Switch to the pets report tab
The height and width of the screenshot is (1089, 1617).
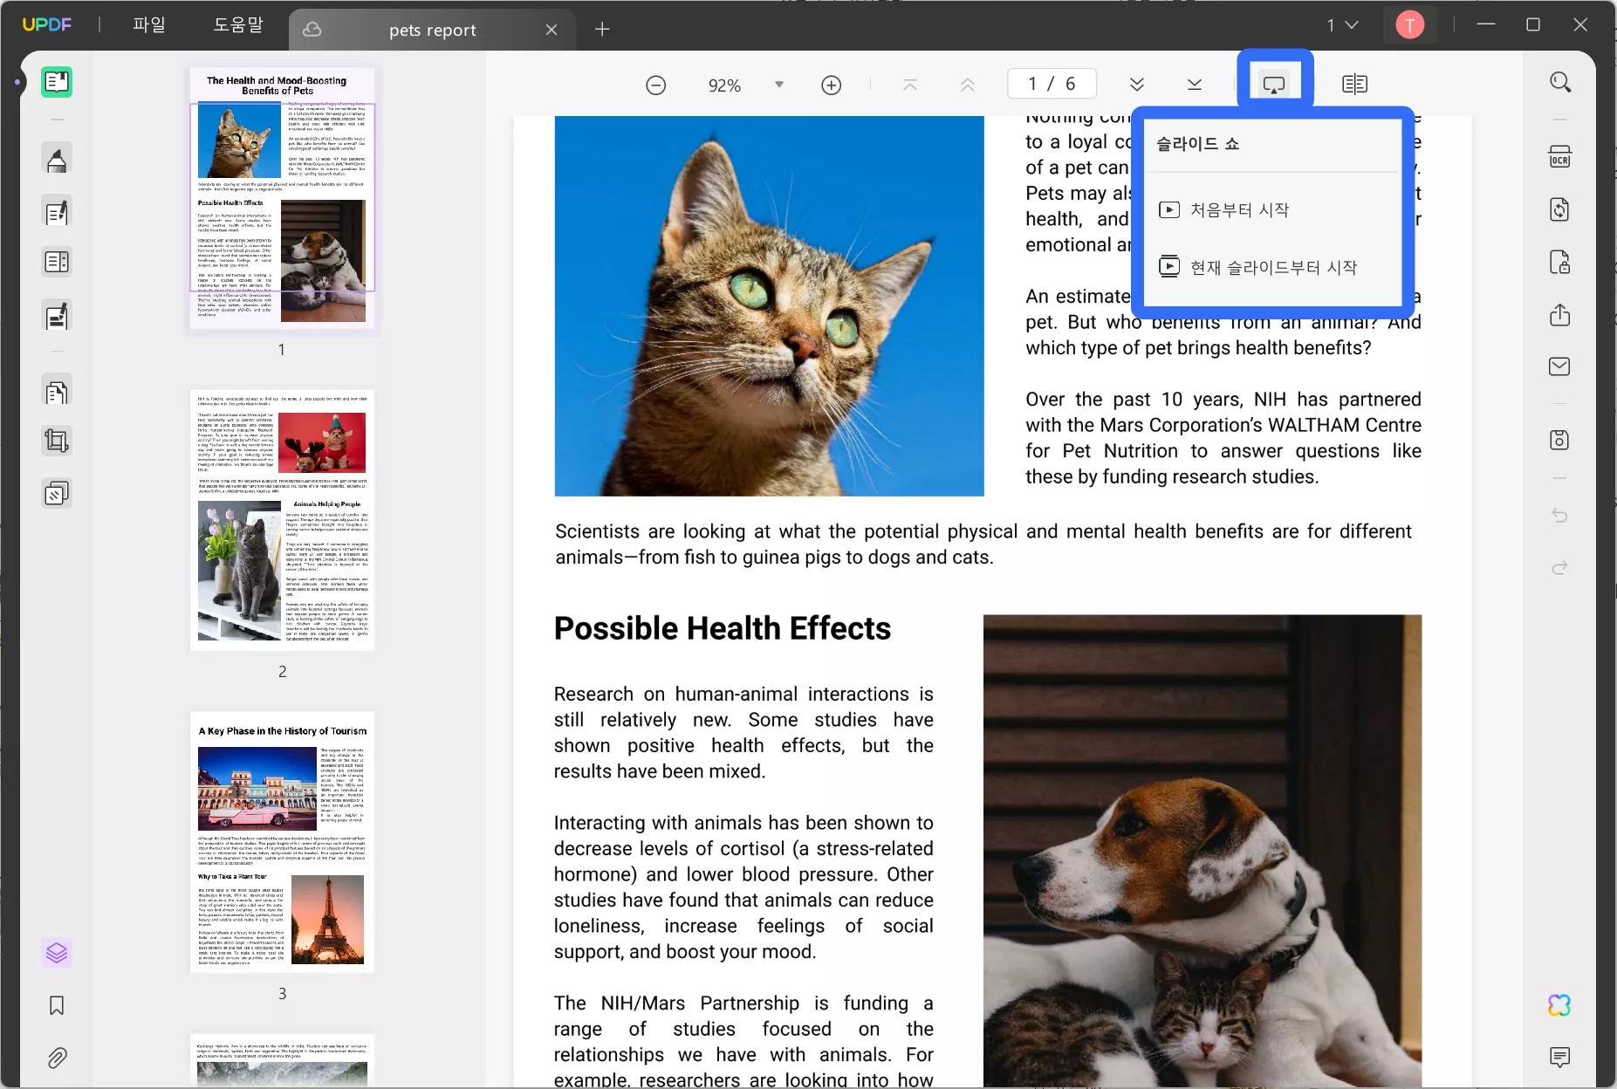432,30
